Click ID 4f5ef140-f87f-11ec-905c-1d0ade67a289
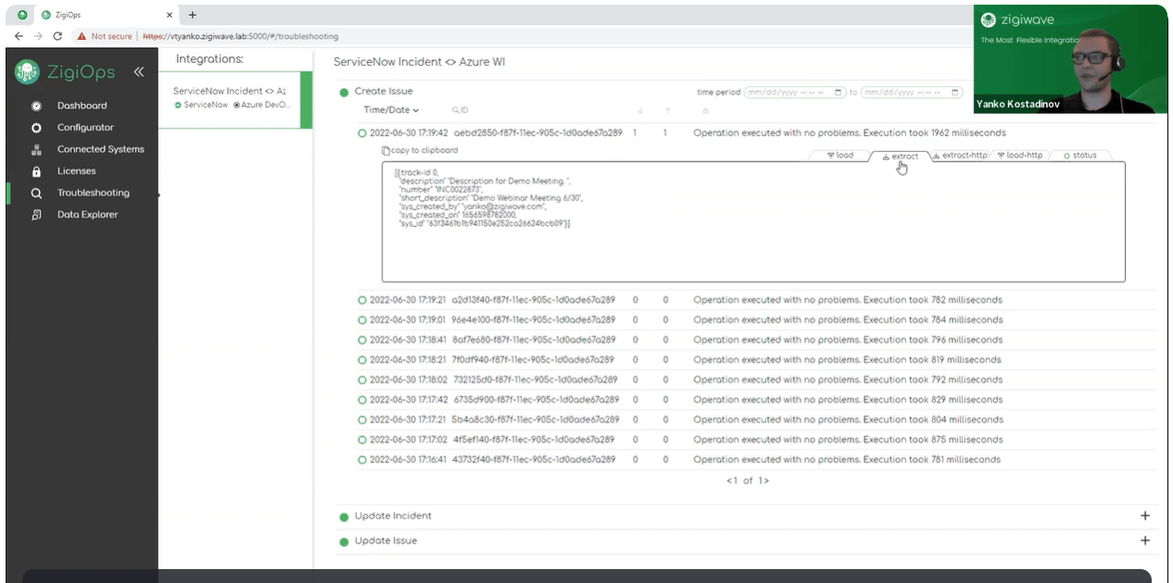The height and width of the screenshot is (583, 1173). (x=533, y=439)
